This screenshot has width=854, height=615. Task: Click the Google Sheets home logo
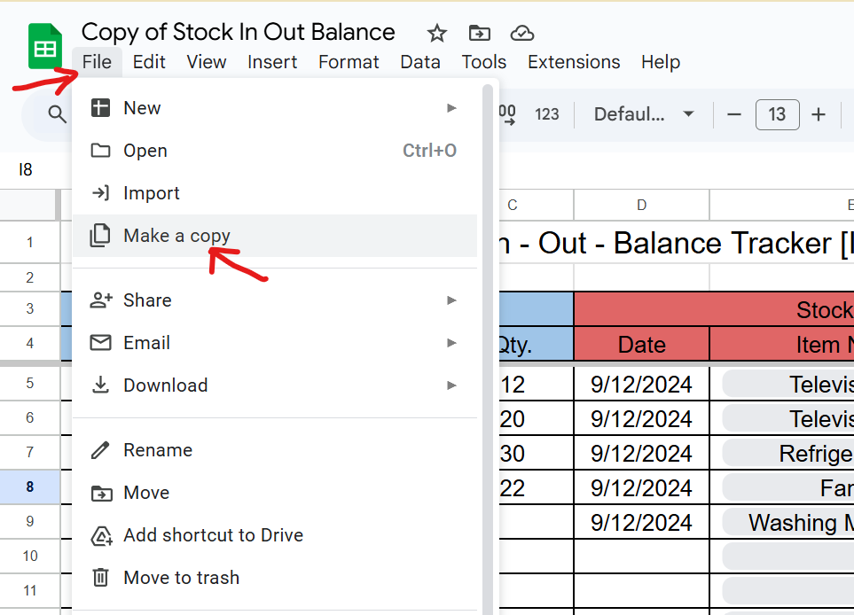coord(44,47)
